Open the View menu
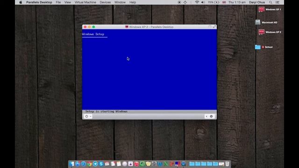 (x=67, y=2)
